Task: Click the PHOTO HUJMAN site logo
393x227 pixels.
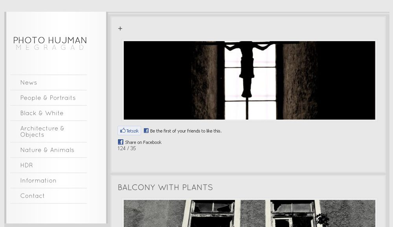Action: tap(50, 40)
